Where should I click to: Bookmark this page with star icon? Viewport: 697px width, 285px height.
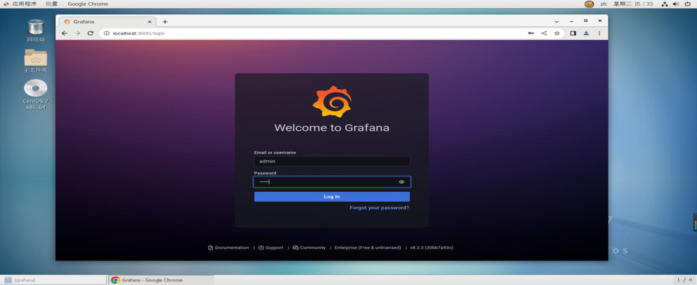pyautogui.click(x=557, y=33)
